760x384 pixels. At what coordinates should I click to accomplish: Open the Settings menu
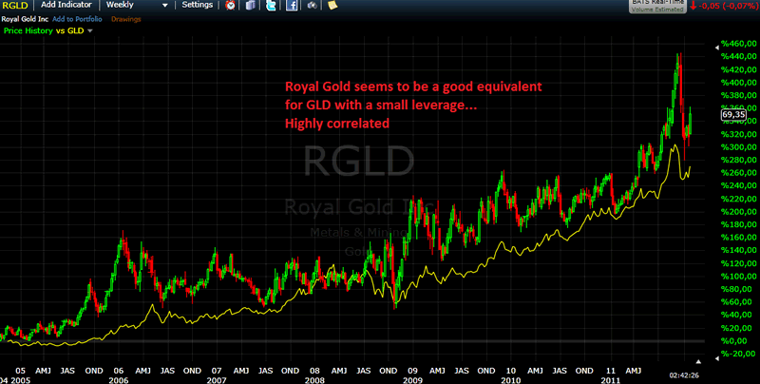(x=198, y=5)
